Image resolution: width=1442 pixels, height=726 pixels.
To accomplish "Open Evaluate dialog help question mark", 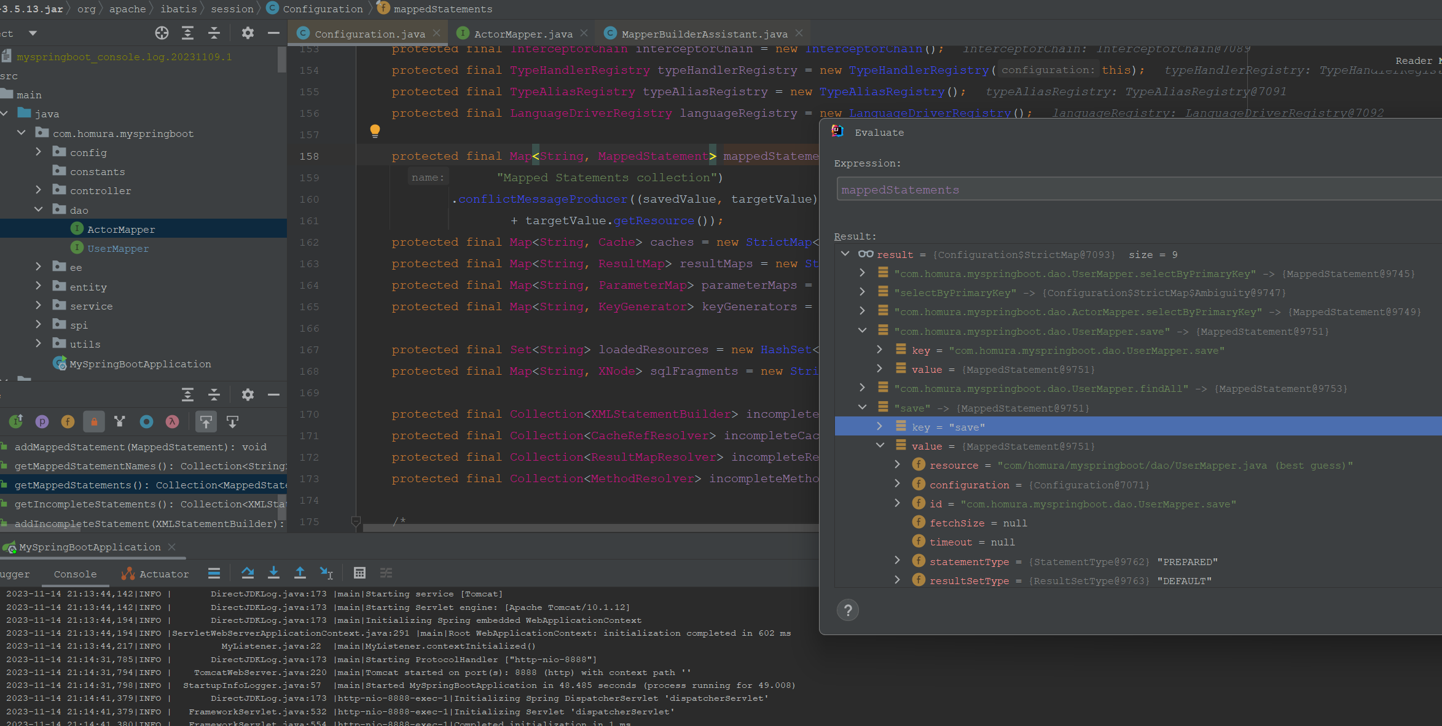I will tap(847, 610).
